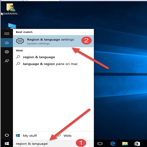The height and width of the screenshot is (147, 147).
Task: Open Region & language settings result
Action: pos(54,41)
